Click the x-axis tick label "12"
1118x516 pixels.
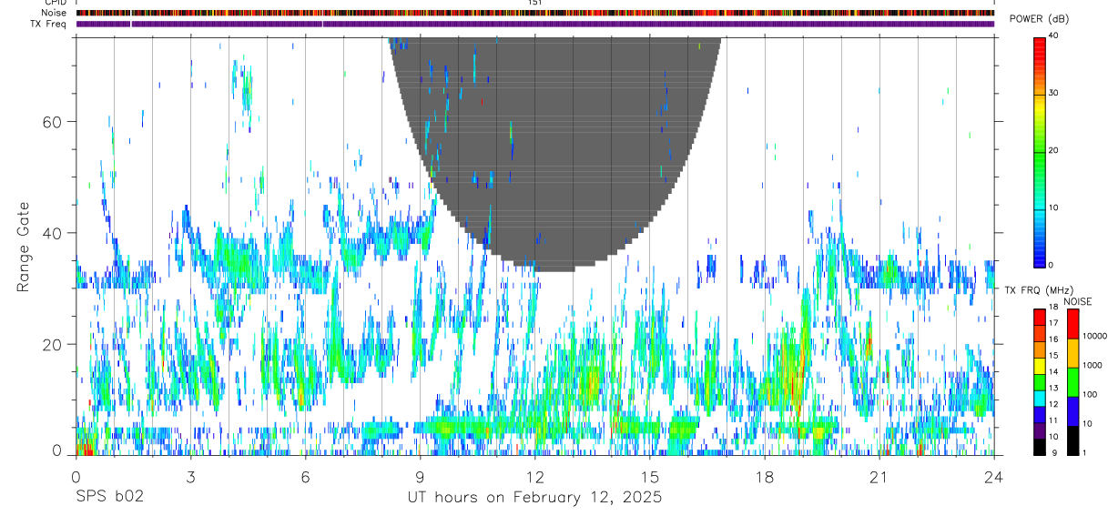(534, 477)
